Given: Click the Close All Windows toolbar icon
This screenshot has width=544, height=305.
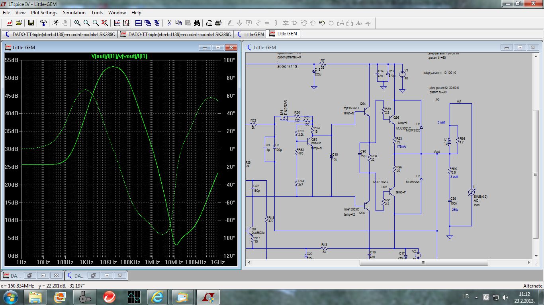Looking at the screenshot, I should click(157, 23).
